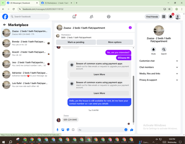Open Windows Start button
The height and width of the screenshot is (144, 185).
(x=3, y=142)
